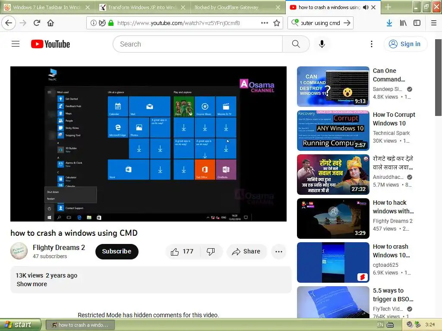This screenshot has height=331, width=442.
Task: Click the arrow in the browser search box
Action: (347, 23)
